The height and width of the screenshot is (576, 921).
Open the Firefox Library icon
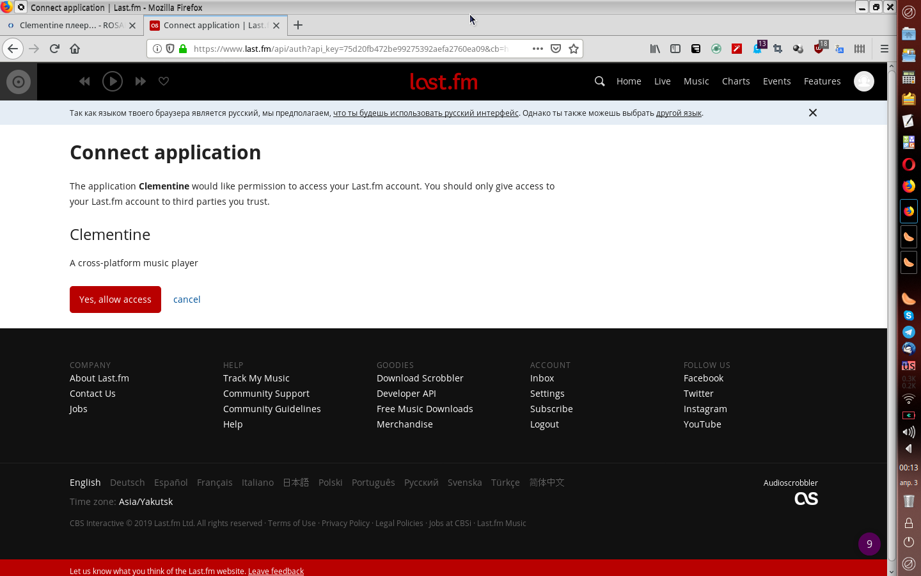pyautogui.click(x=655, y=49)
